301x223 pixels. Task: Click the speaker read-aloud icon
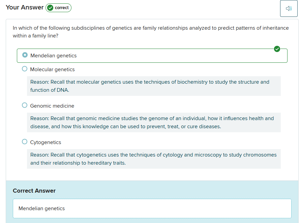pos(289,8)
